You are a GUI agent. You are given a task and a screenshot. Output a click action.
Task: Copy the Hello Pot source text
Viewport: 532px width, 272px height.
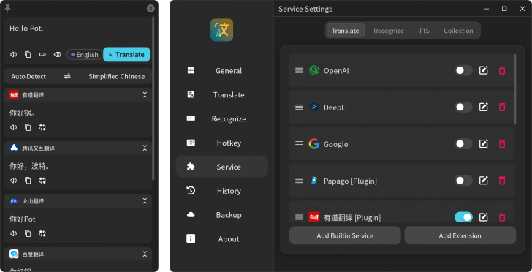tap(28, 54)
